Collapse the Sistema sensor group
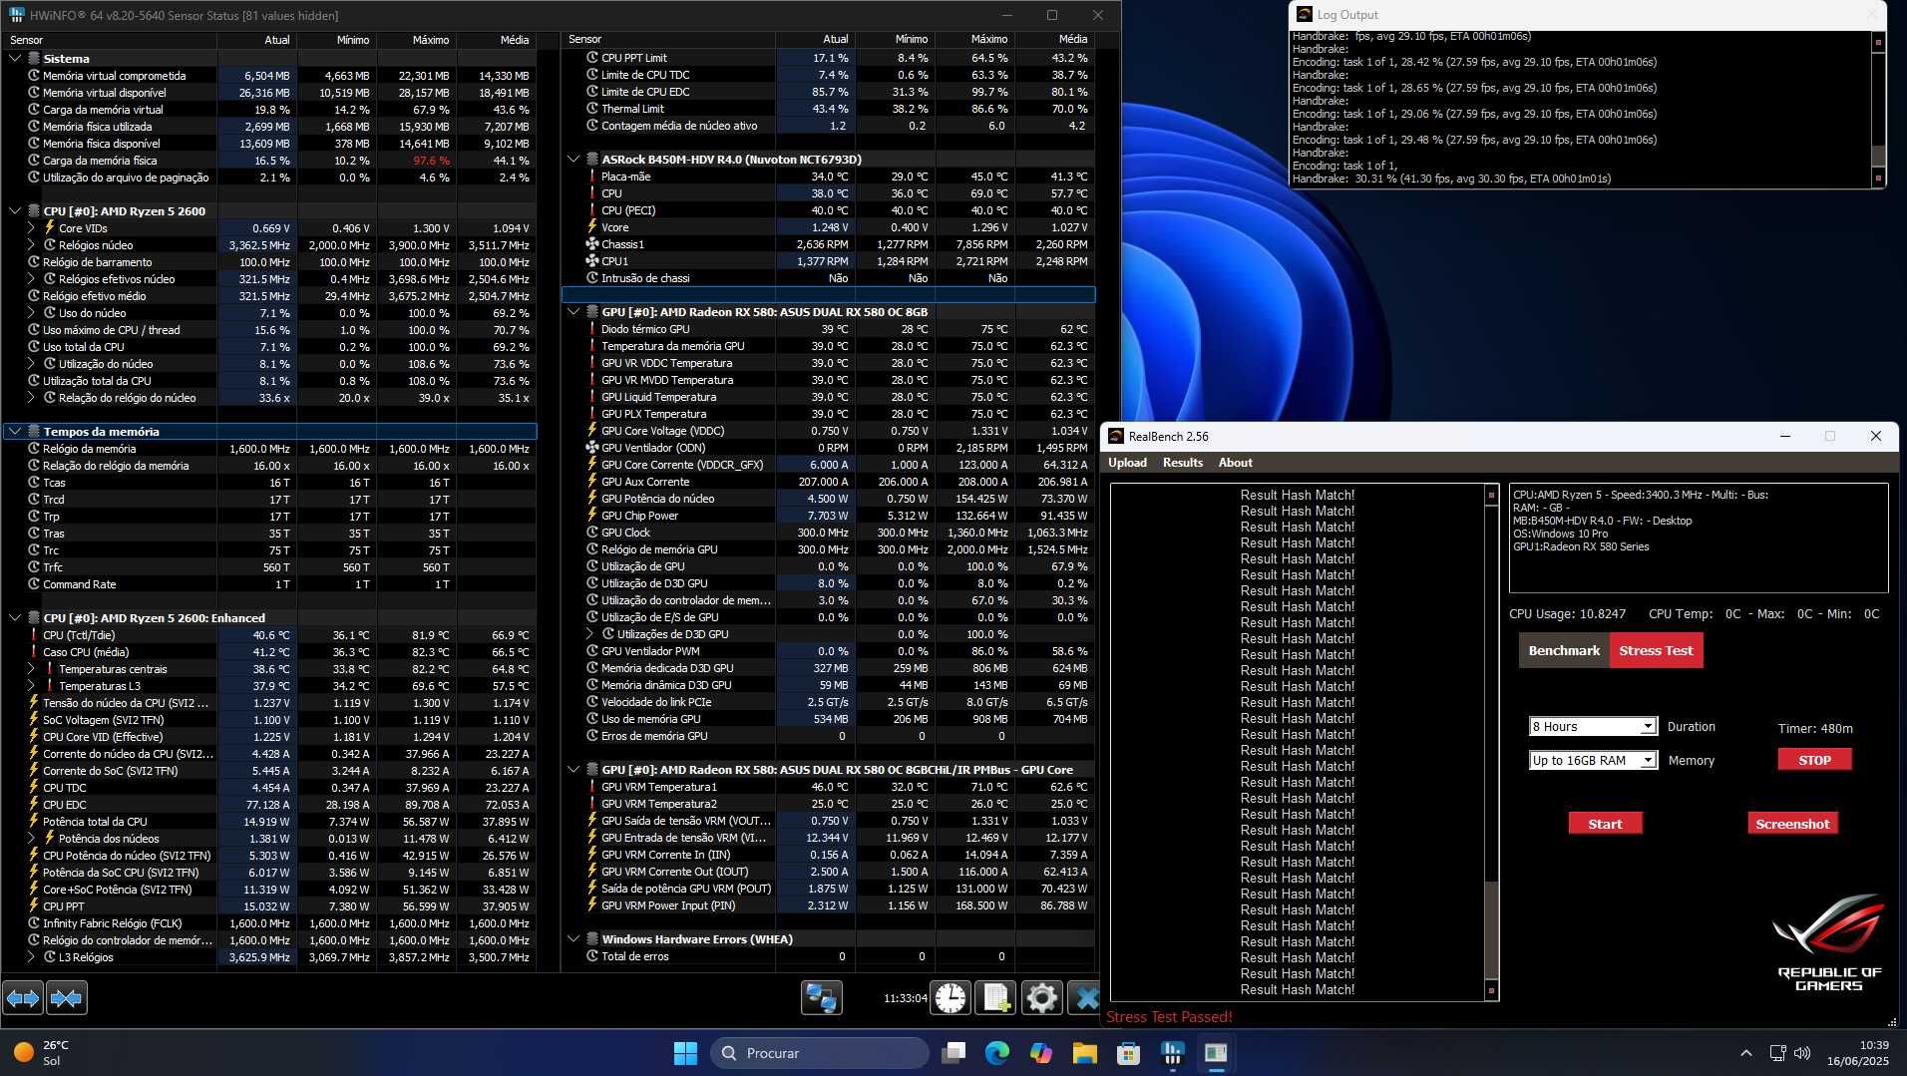The height and width of the screenshot is (1076, 1907). coord(15,59)
